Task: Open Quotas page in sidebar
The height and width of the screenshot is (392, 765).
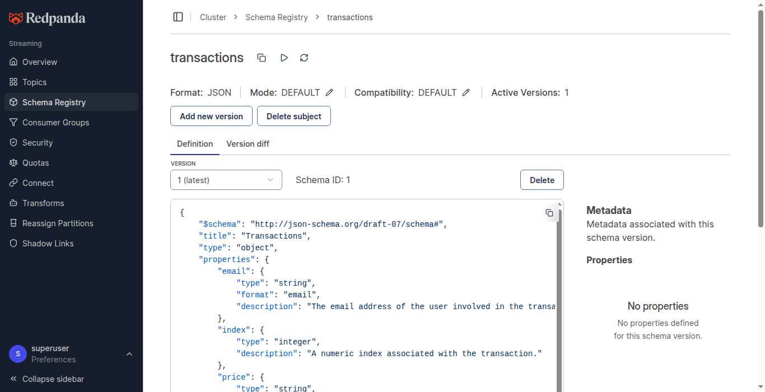Action: pyautogui.click(x=71, y=162)
